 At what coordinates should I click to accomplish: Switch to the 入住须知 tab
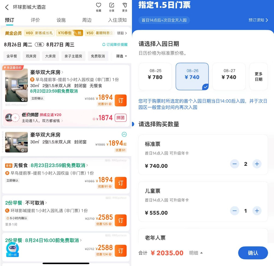117,20
